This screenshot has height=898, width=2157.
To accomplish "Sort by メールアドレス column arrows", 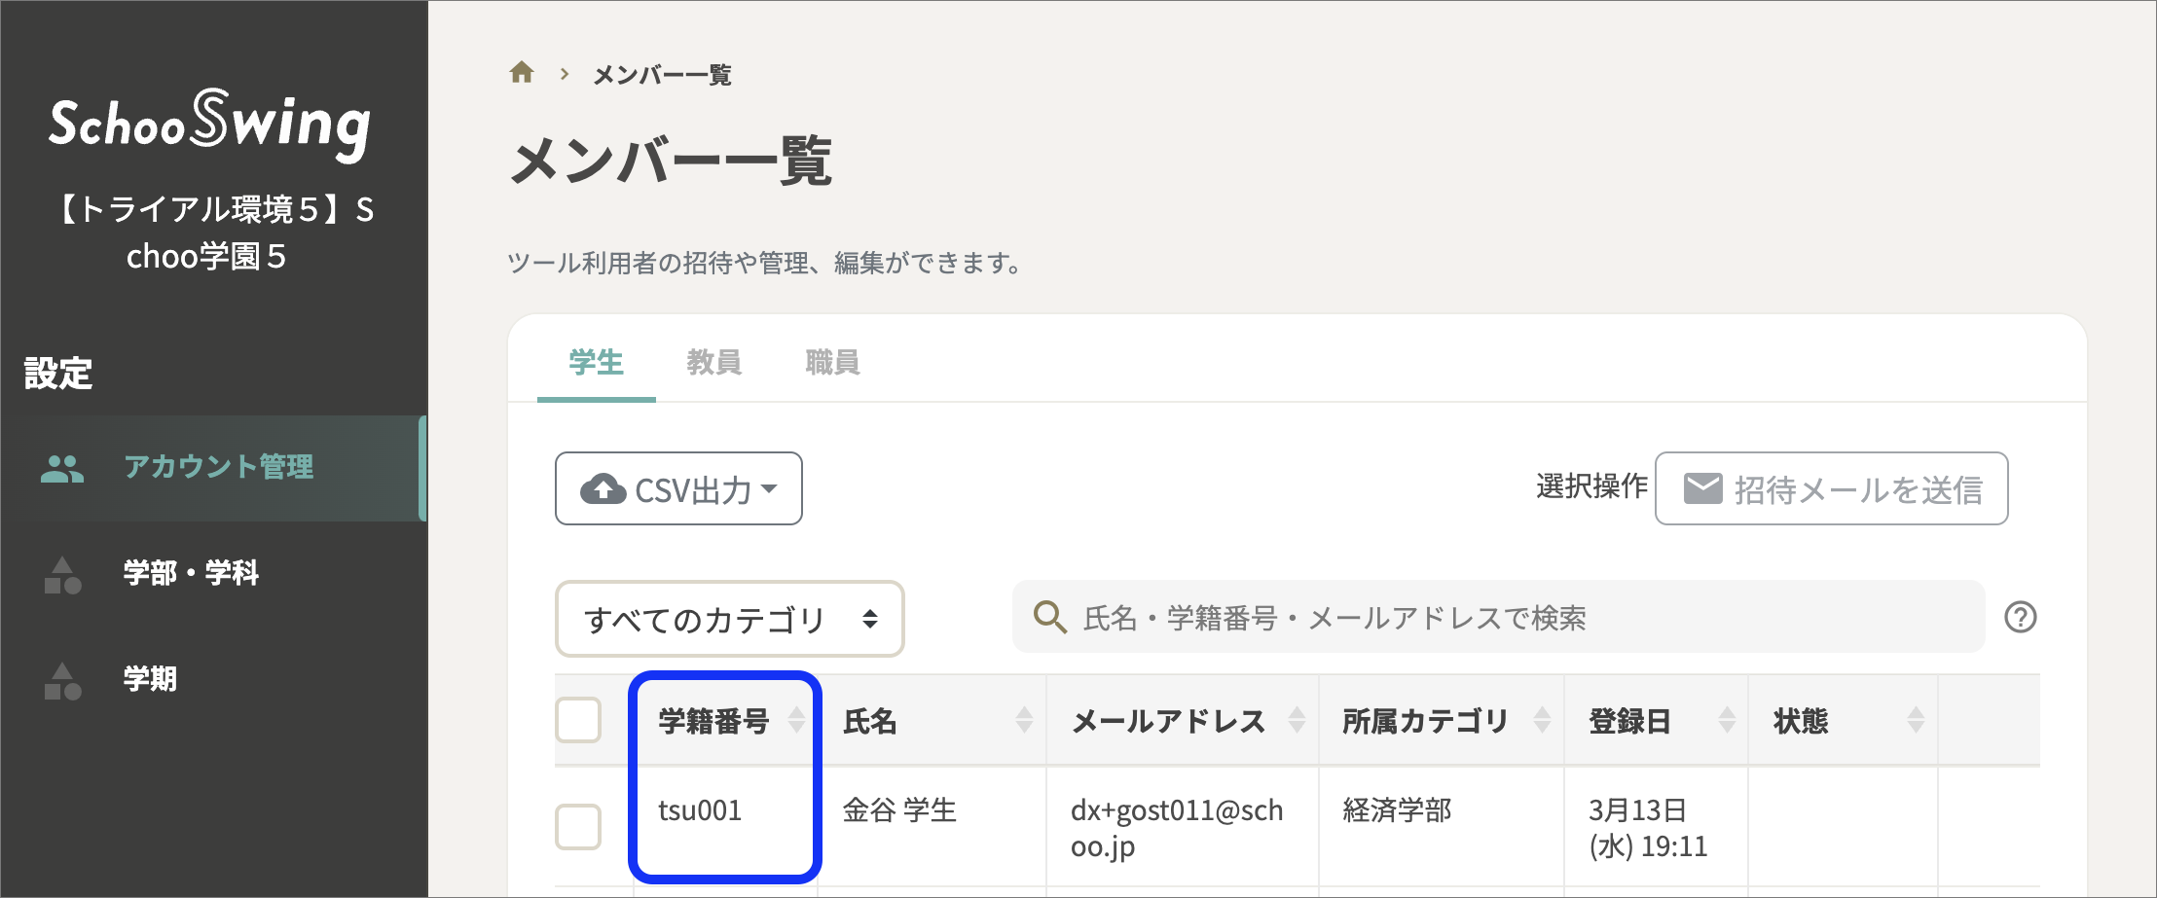I will click(x=1297, y=720).
